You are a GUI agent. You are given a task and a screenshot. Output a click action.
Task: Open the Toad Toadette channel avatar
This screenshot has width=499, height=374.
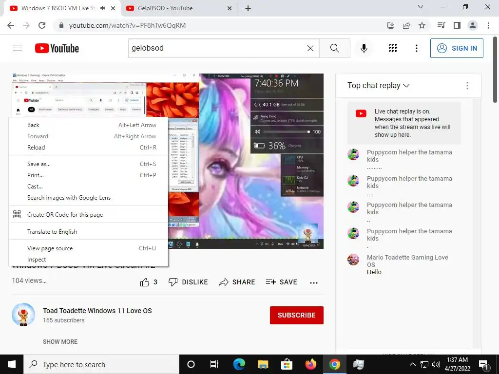click(x=23, y=315)
